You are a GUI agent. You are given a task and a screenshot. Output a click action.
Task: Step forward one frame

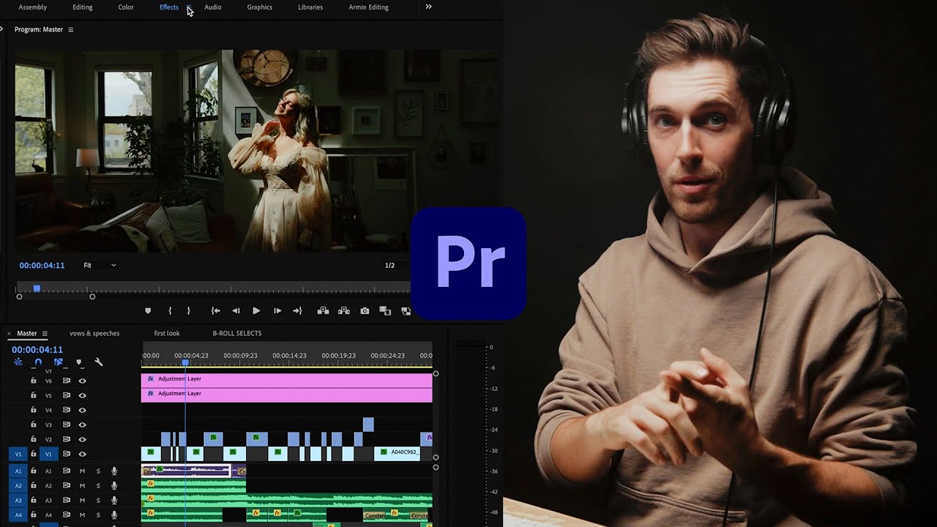(277, 311)
